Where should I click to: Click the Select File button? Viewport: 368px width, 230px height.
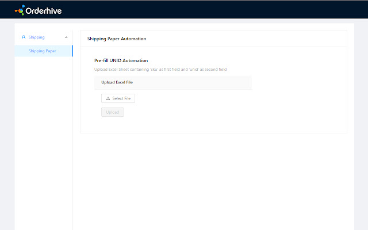click(x=118, y=98)
